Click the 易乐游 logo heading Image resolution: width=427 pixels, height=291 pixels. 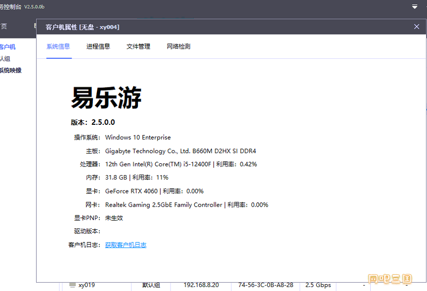[x=106, y=98]
